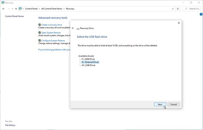Click the Search Control Panel field
Image resolution: width=203 pixels, height=130 pixels.
[x=192, y=9]
